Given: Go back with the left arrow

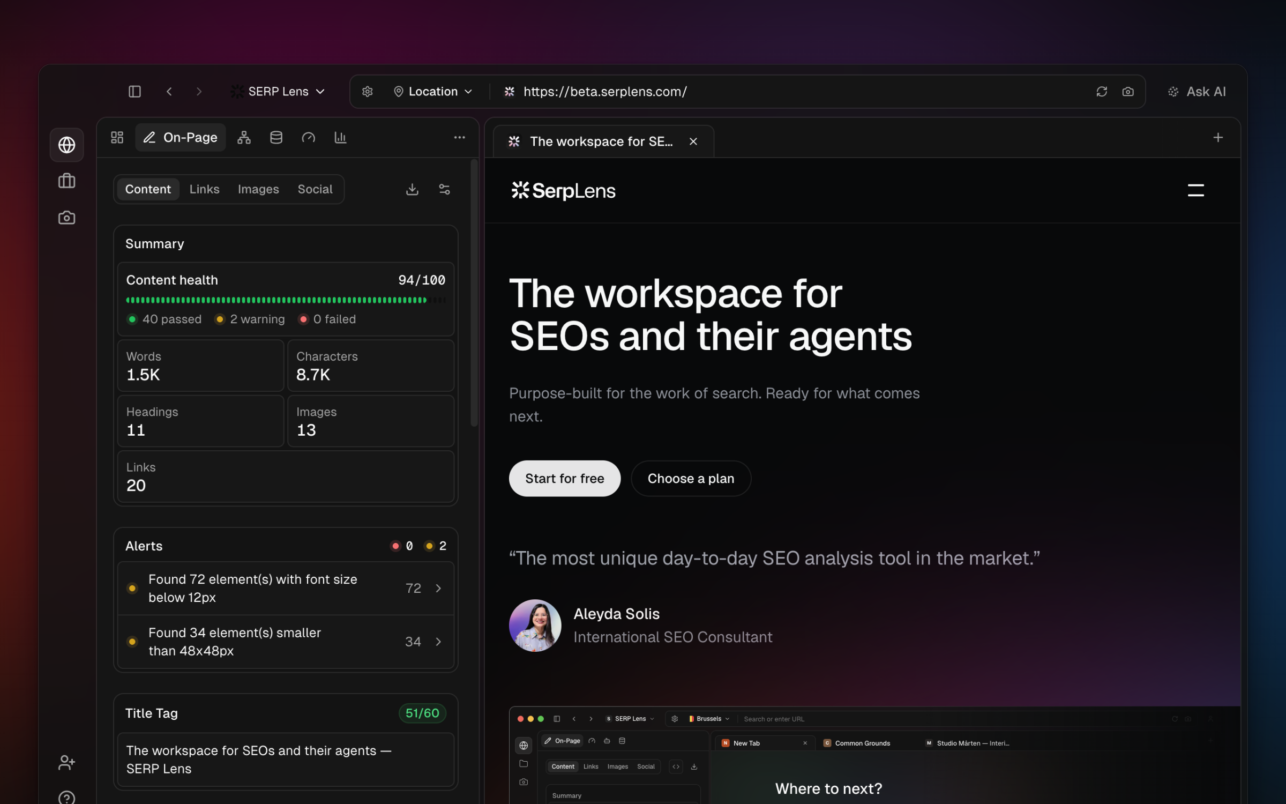Looking at the screenshot, I should pyautogui.click(x=169, y=92).
